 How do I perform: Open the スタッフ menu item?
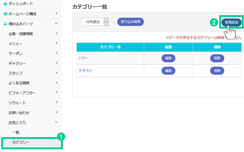[15, 73]
